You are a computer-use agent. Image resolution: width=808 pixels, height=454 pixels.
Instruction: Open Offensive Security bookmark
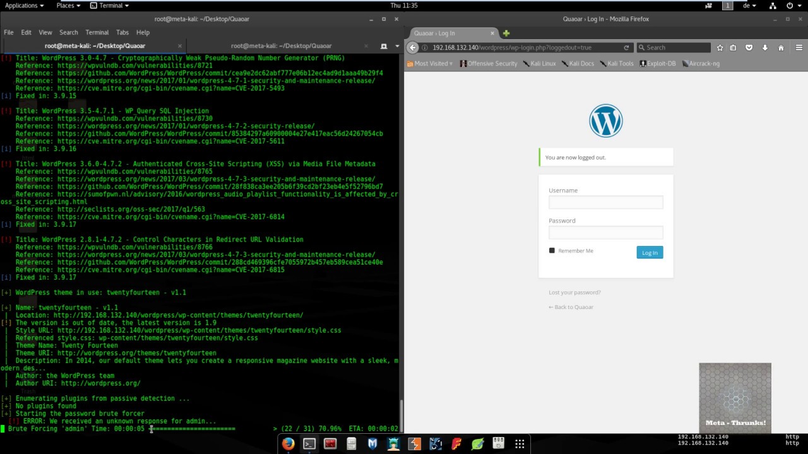(x=489, y=64)
